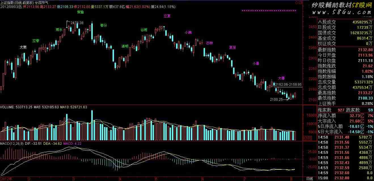
Task: Click the 廿四节气 indicator name in header
Action: (41, 2)
